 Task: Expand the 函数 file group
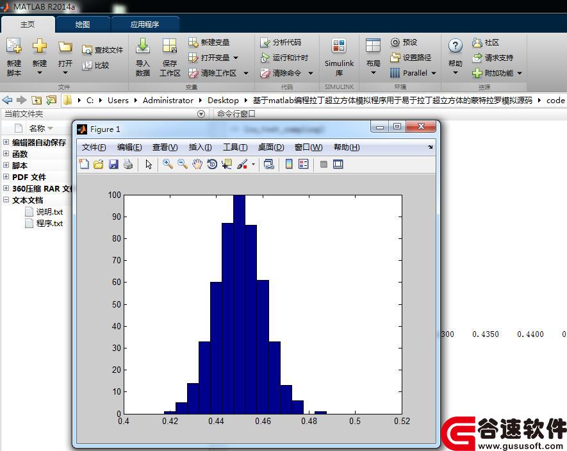tap(6, 154)
